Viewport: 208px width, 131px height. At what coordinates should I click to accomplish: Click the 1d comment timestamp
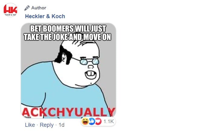[x=61, y=125]
